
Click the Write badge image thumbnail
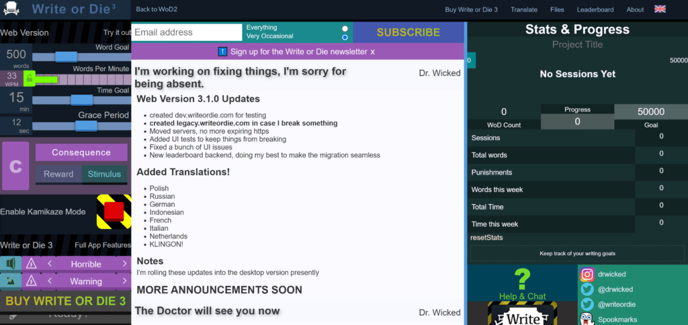click(x=522, y=313)
